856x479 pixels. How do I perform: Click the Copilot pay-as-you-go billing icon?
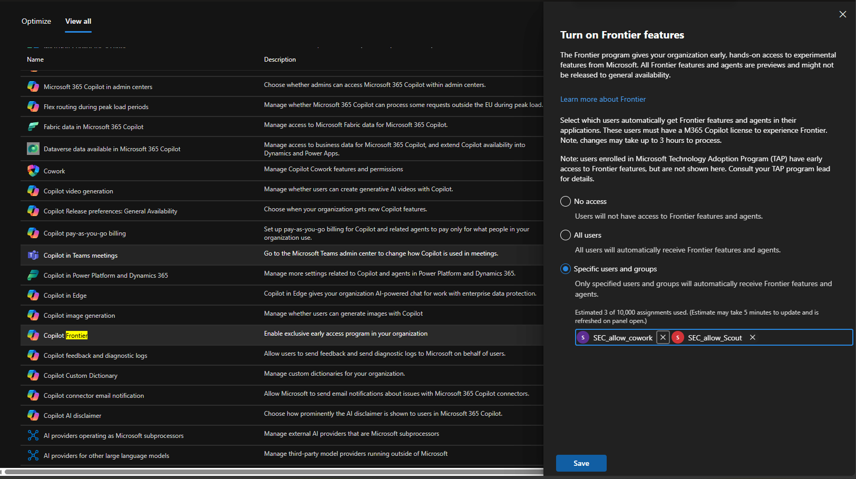33,233
